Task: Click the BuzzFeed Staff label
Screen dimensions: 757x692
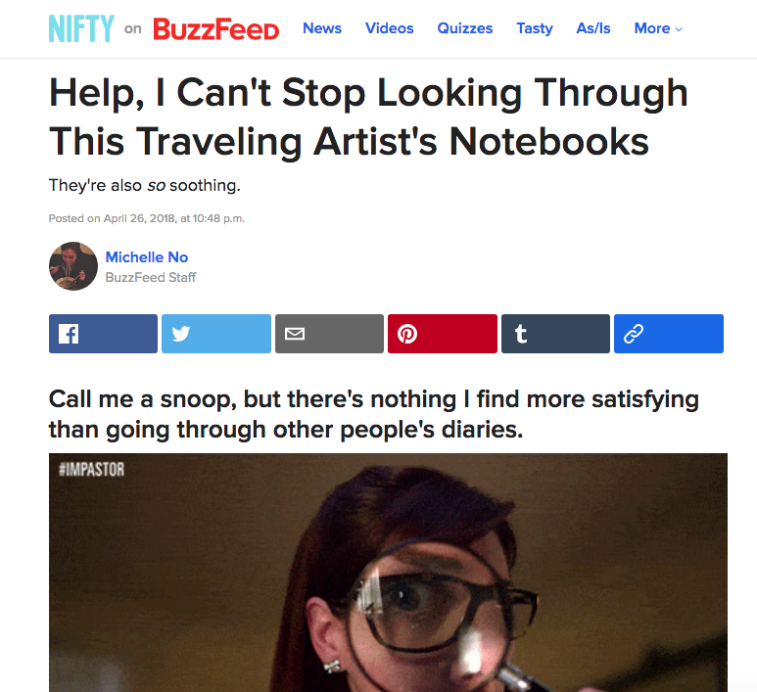Action: 151,277
